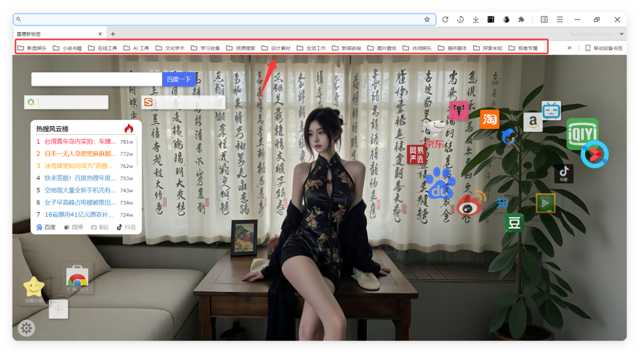Screen dimensions: 639x353
Task: Open the 影音娱乐 bookmark folder
Action: point(32,48)
